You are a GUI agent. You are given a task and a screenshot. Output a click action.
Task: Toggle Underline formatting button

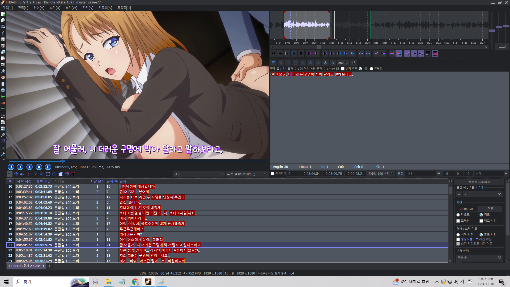pyautogui.click(x=296, y=63)
